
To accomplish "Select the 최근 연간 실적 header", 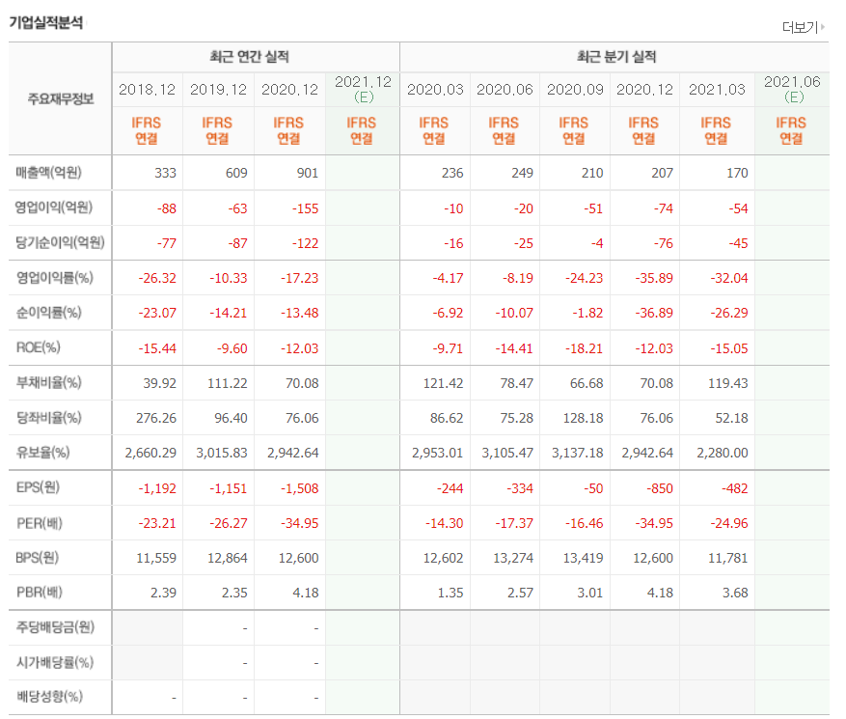I will 249,56.
